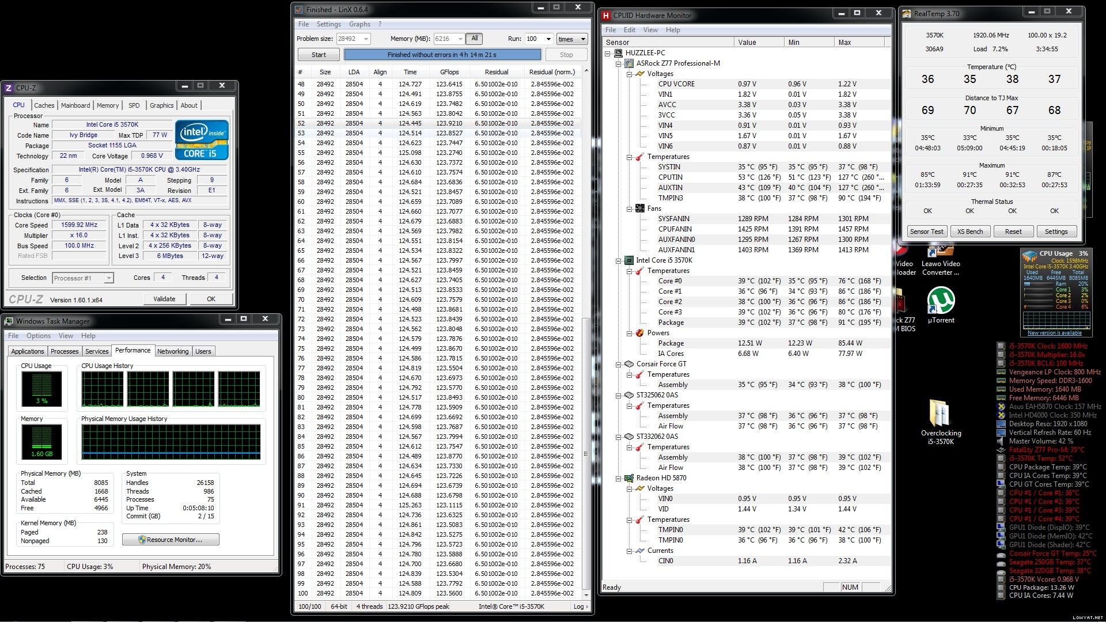1106x622 pixels.
Task: Click the Powers flame icon
Action: 639,333
